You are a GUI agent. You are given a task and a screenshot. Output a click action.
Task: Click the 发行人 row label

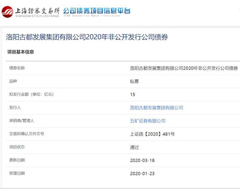point(15,108)
